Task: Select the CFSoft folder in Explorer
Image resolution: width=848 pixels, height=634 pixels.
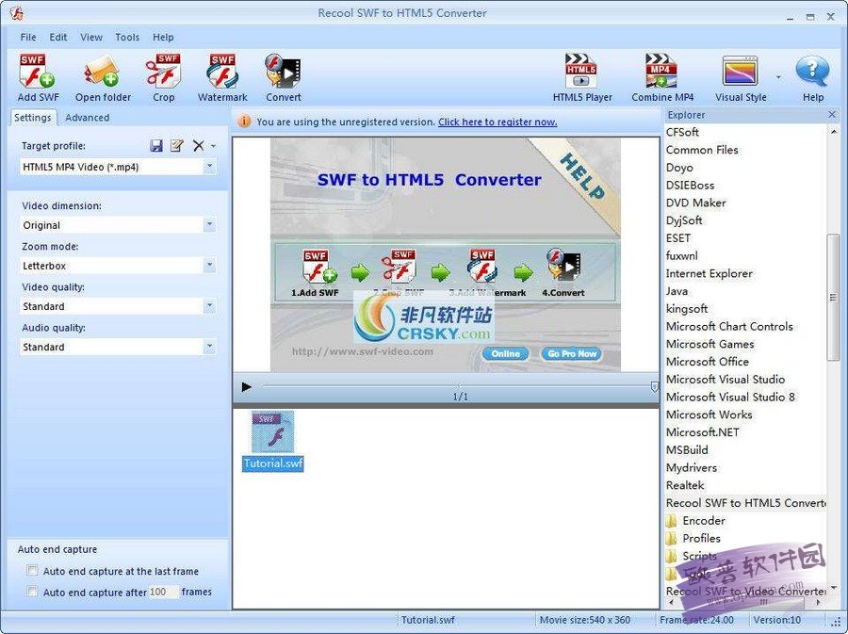Action: point(682,133)
